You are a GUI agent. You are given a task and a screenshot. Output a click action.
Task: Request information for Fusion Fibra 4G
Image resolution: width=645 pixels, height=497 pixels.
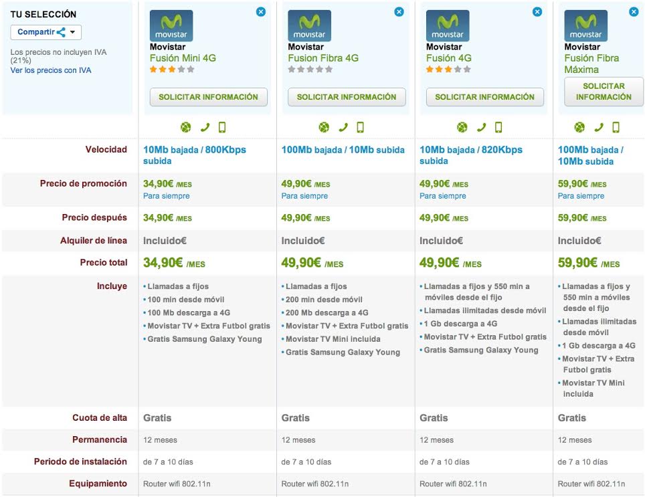click(x=347, y=97)
